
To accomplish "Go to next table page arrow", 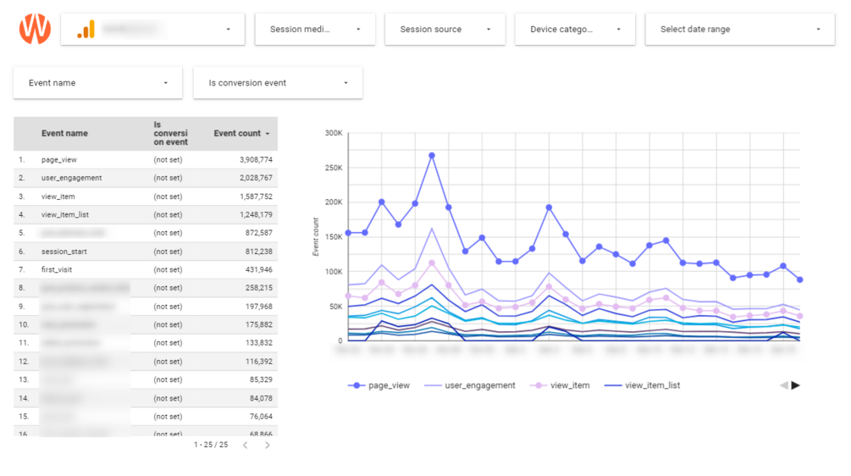I will click(x=268, y=445).
